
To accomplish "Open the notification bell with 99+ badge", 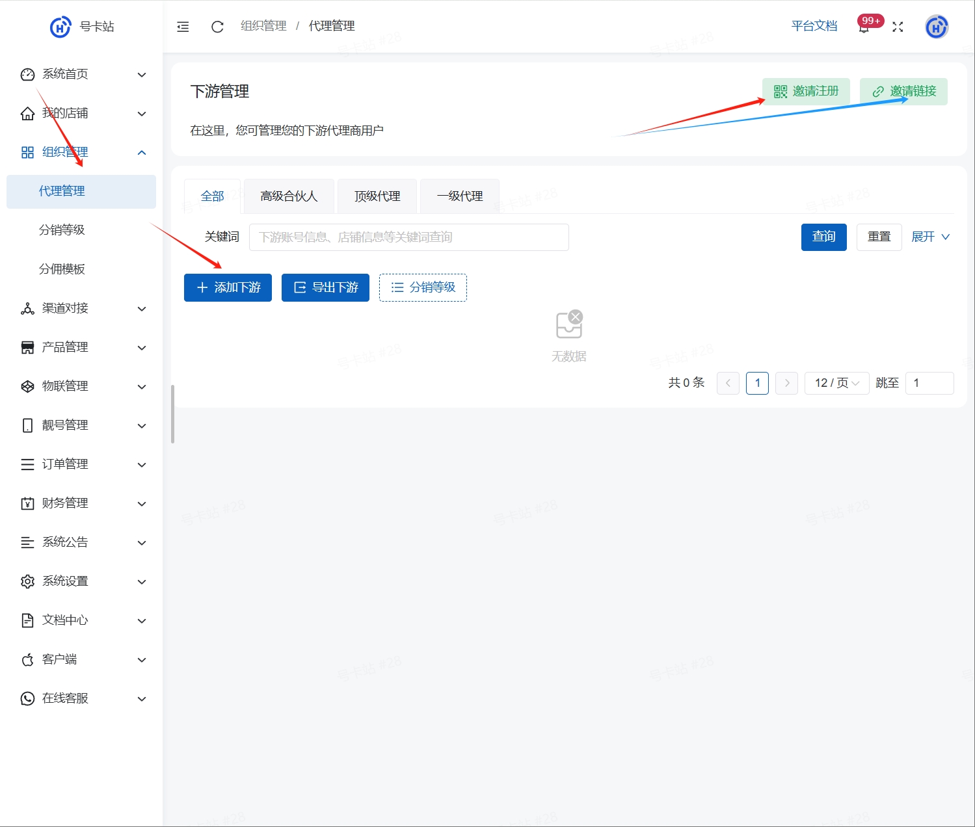I will [x=864, y=27].
